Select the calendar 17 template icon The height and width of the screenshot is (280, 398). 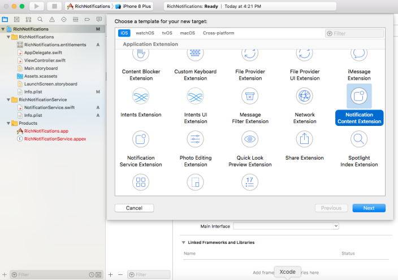coord(250,182)
